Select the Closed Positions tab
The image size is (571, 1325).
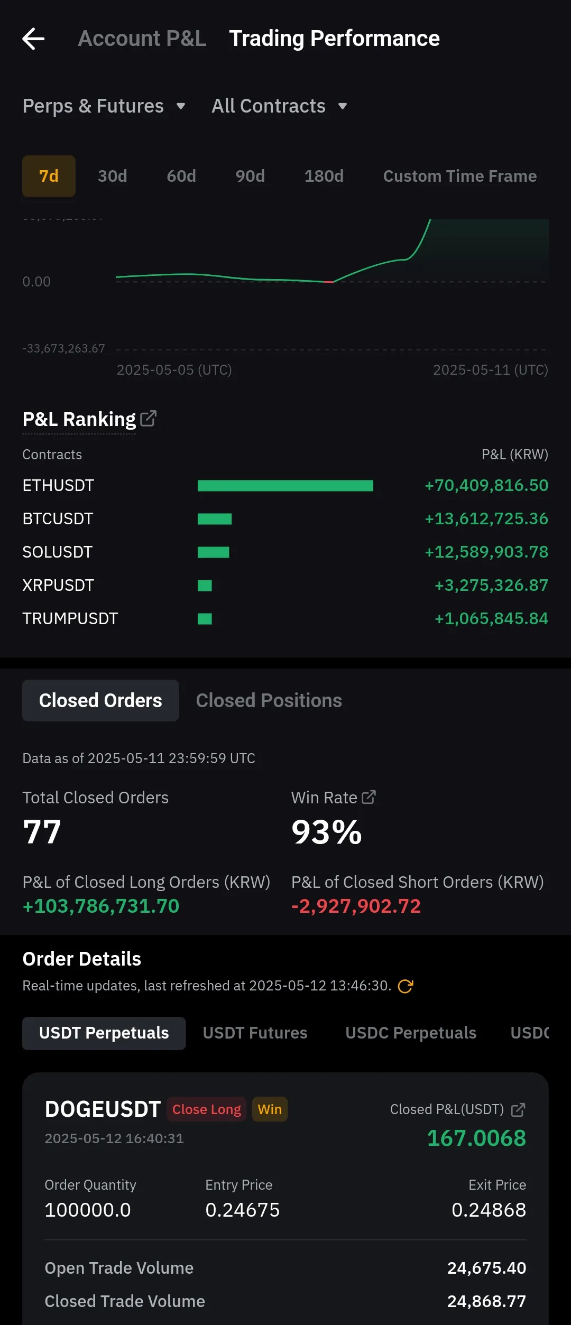tap(269, 701)
